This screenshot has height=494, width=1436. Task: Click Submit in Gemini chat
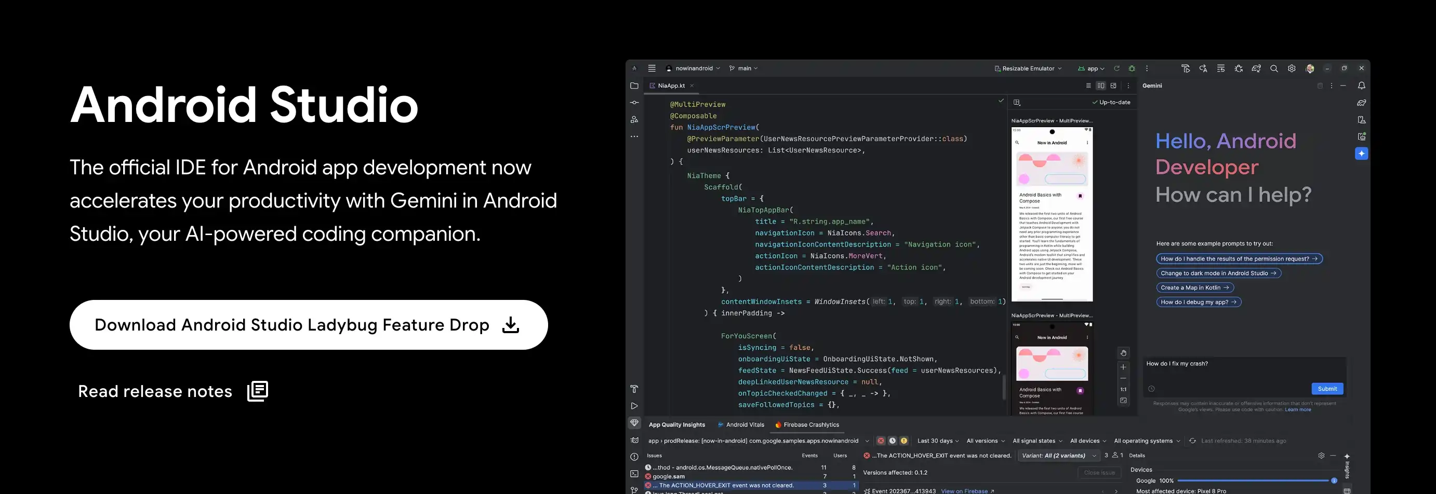(x=1327, y=389)
